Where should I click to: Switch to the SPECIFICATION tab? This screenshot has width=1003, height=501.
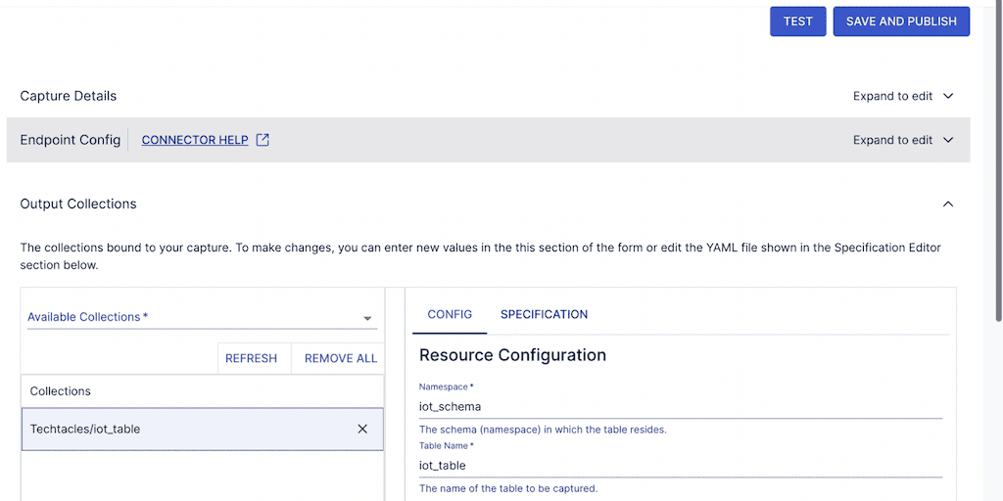coord(544,314)
